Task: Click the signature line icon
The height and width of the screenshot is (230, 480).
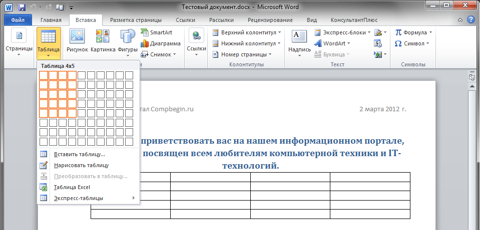Action: (380, 32)
